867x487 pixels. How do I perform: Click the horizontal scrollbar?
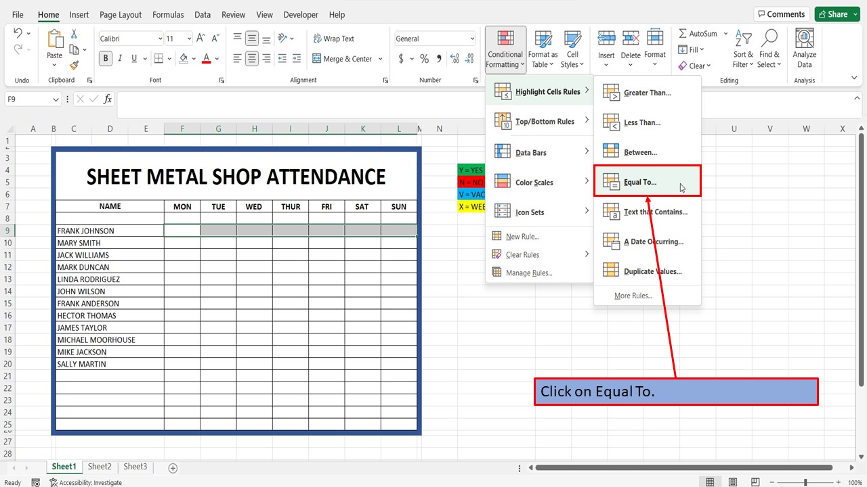click(684, 467)
